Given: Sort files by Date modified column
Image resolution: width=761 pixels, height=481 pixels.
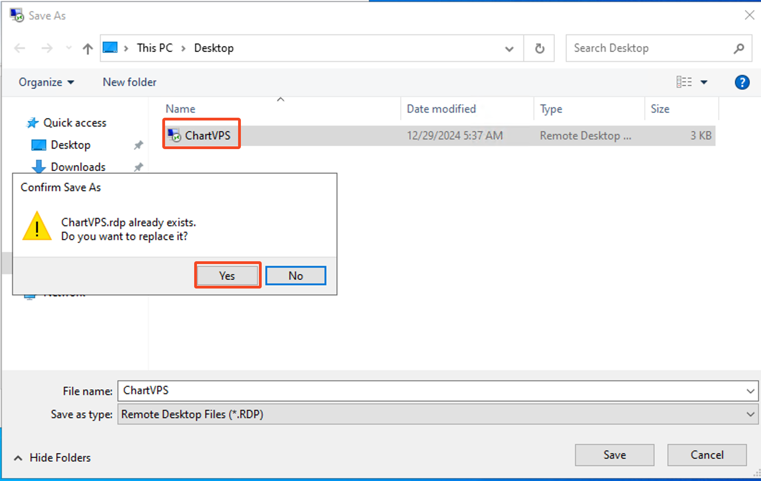Looking at the screenshot, I should coord(441,109).
